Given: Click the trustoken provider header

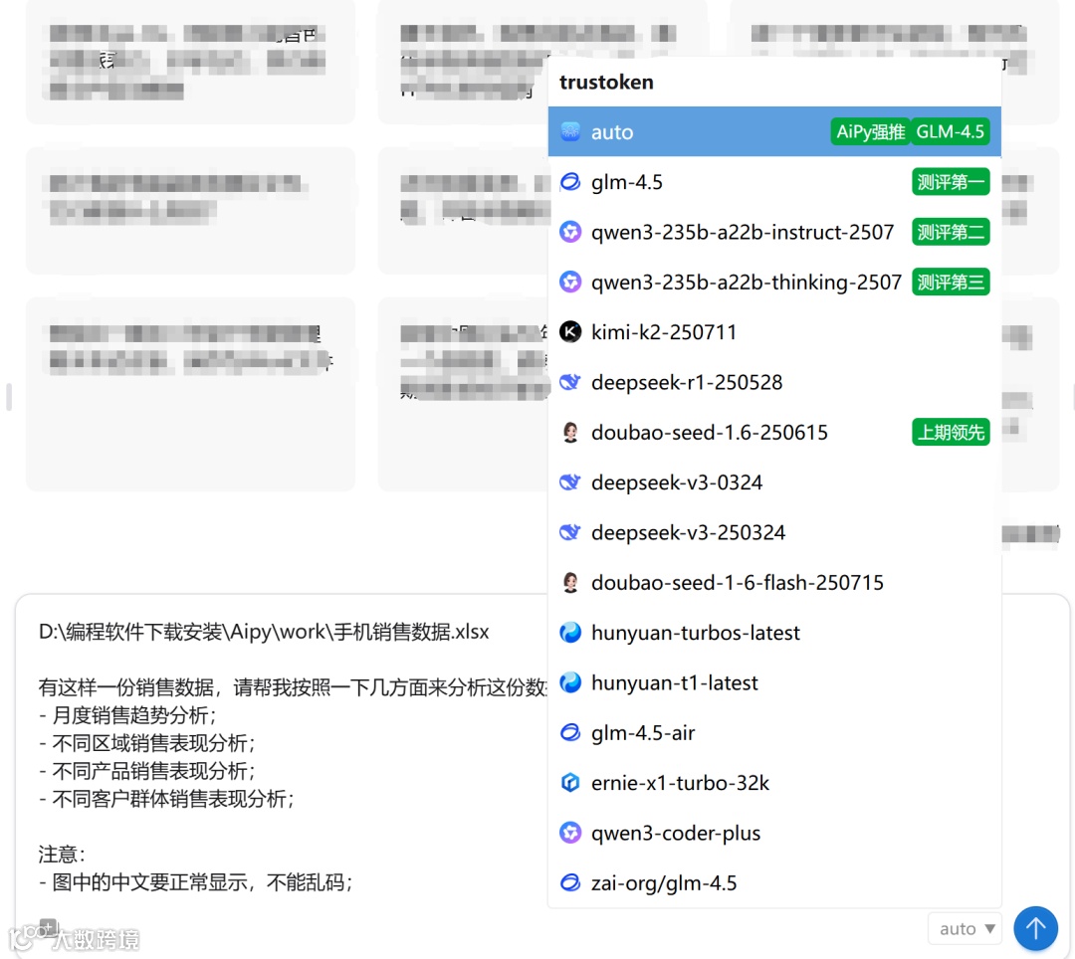Looking at the screenshot, I should (606, 83).
